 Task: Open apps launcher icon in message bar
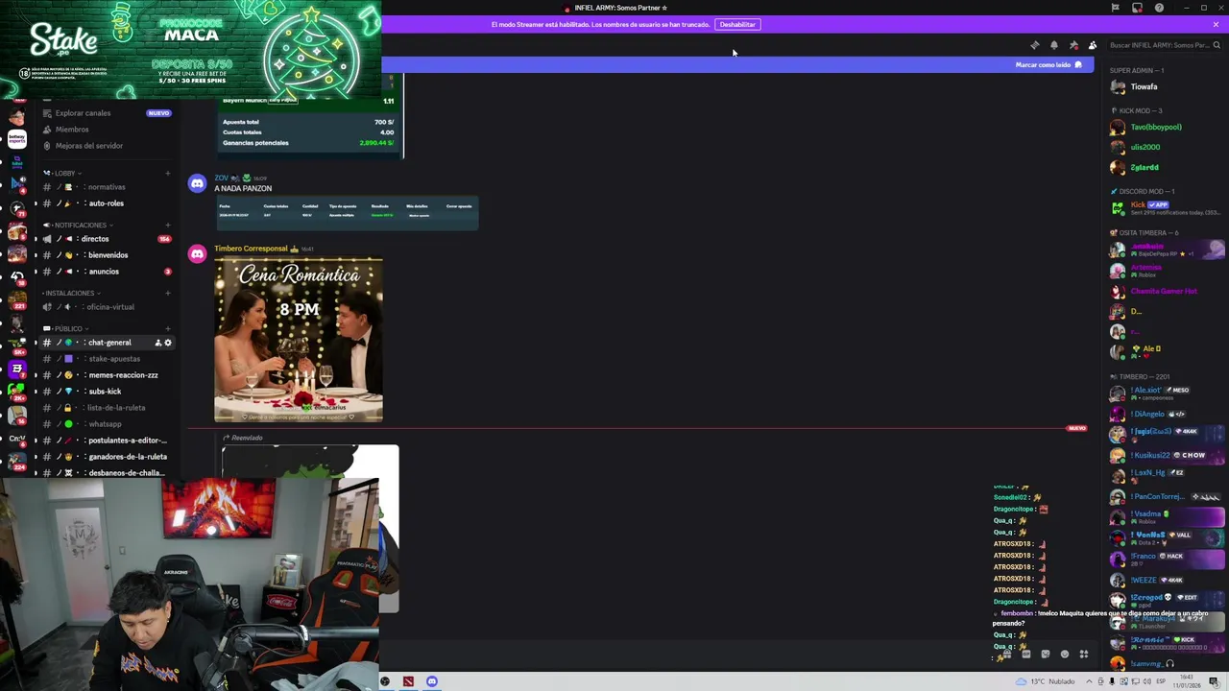[1084, 655]
